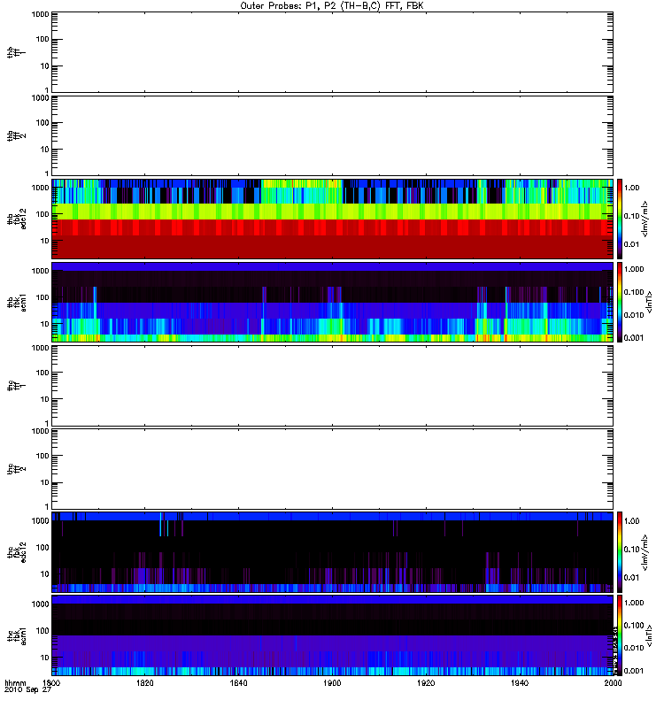The image size is (664, 708).
Task: Click the '2000' time axis label
Action: [x=613, y=682]
